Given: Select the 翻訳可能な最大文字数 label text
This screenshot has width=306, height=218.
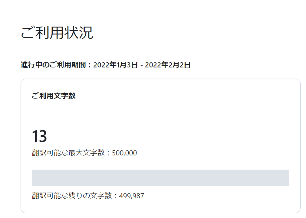Looking at the screenshot, I should click(x=68, y=153).
